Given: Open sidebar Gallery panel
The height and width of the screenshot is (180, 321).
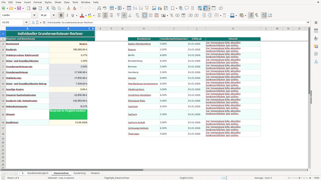Looking at the screenshot, I should (x=316, y=46).
